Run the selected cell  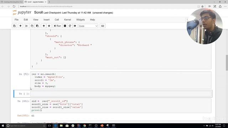[x=57, y=26]
